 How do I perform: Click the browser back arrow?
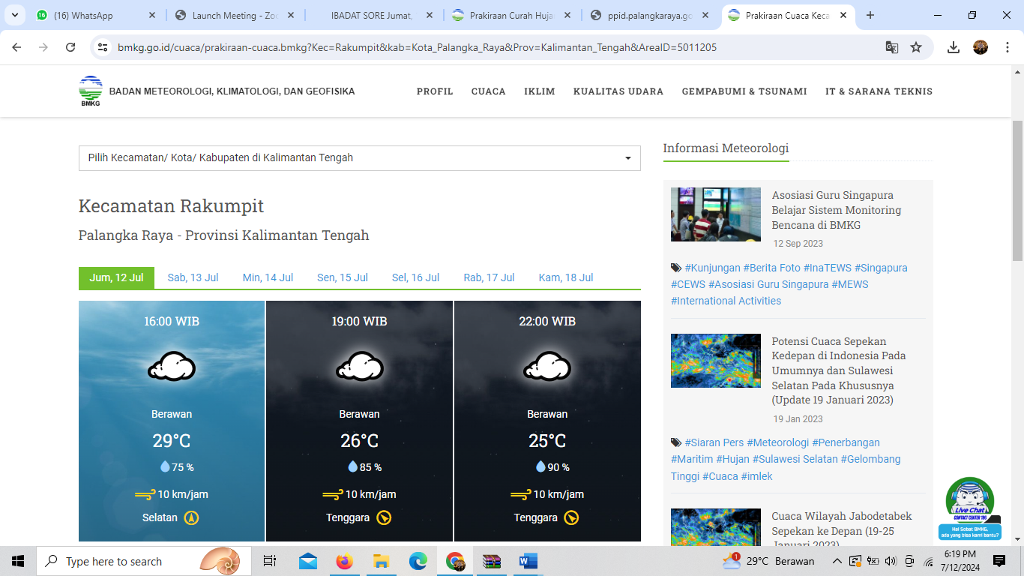pyautogui.click(x=16, y=47)
